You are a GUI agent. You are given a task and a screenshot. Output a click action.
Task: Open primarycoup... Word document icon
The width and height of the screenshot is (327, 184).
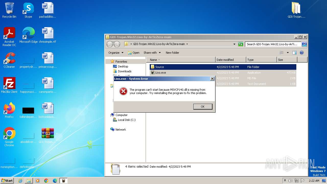tap(48, 60)
